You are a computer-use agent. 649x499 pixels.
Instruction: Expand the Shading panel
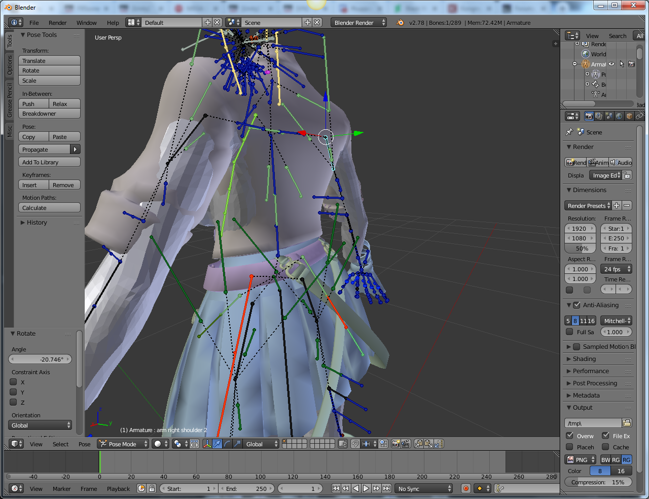click(x=584, y=359)
